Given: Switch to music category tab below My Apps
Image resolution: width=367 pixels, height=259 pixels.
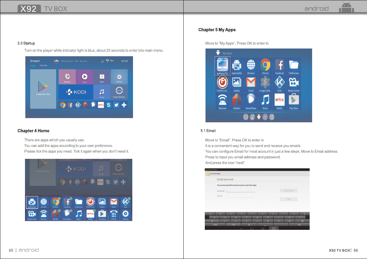Looking at the screenshot, I should (265, 117).
